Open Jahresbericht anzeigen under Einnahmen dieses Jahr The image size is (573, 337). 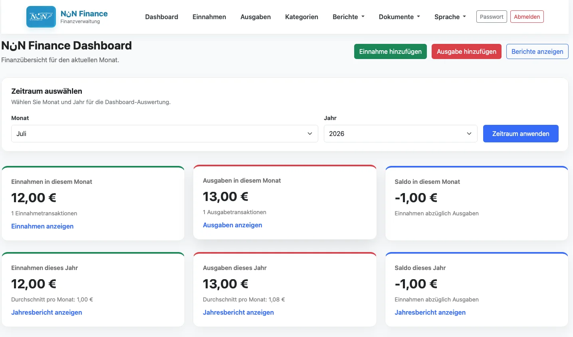47,312
